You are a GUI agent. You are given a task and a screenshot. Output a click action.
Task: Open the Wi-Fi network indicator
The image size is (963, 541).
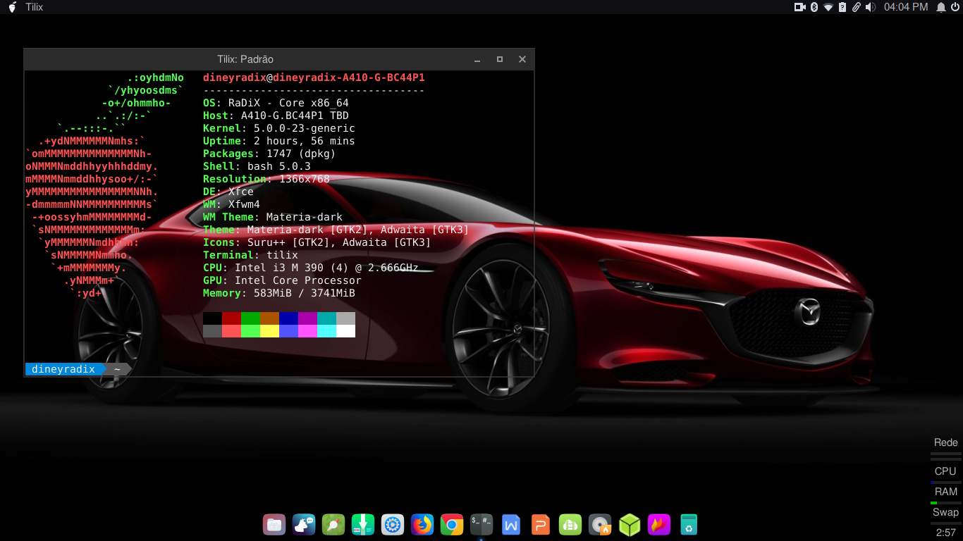(828, 7)
